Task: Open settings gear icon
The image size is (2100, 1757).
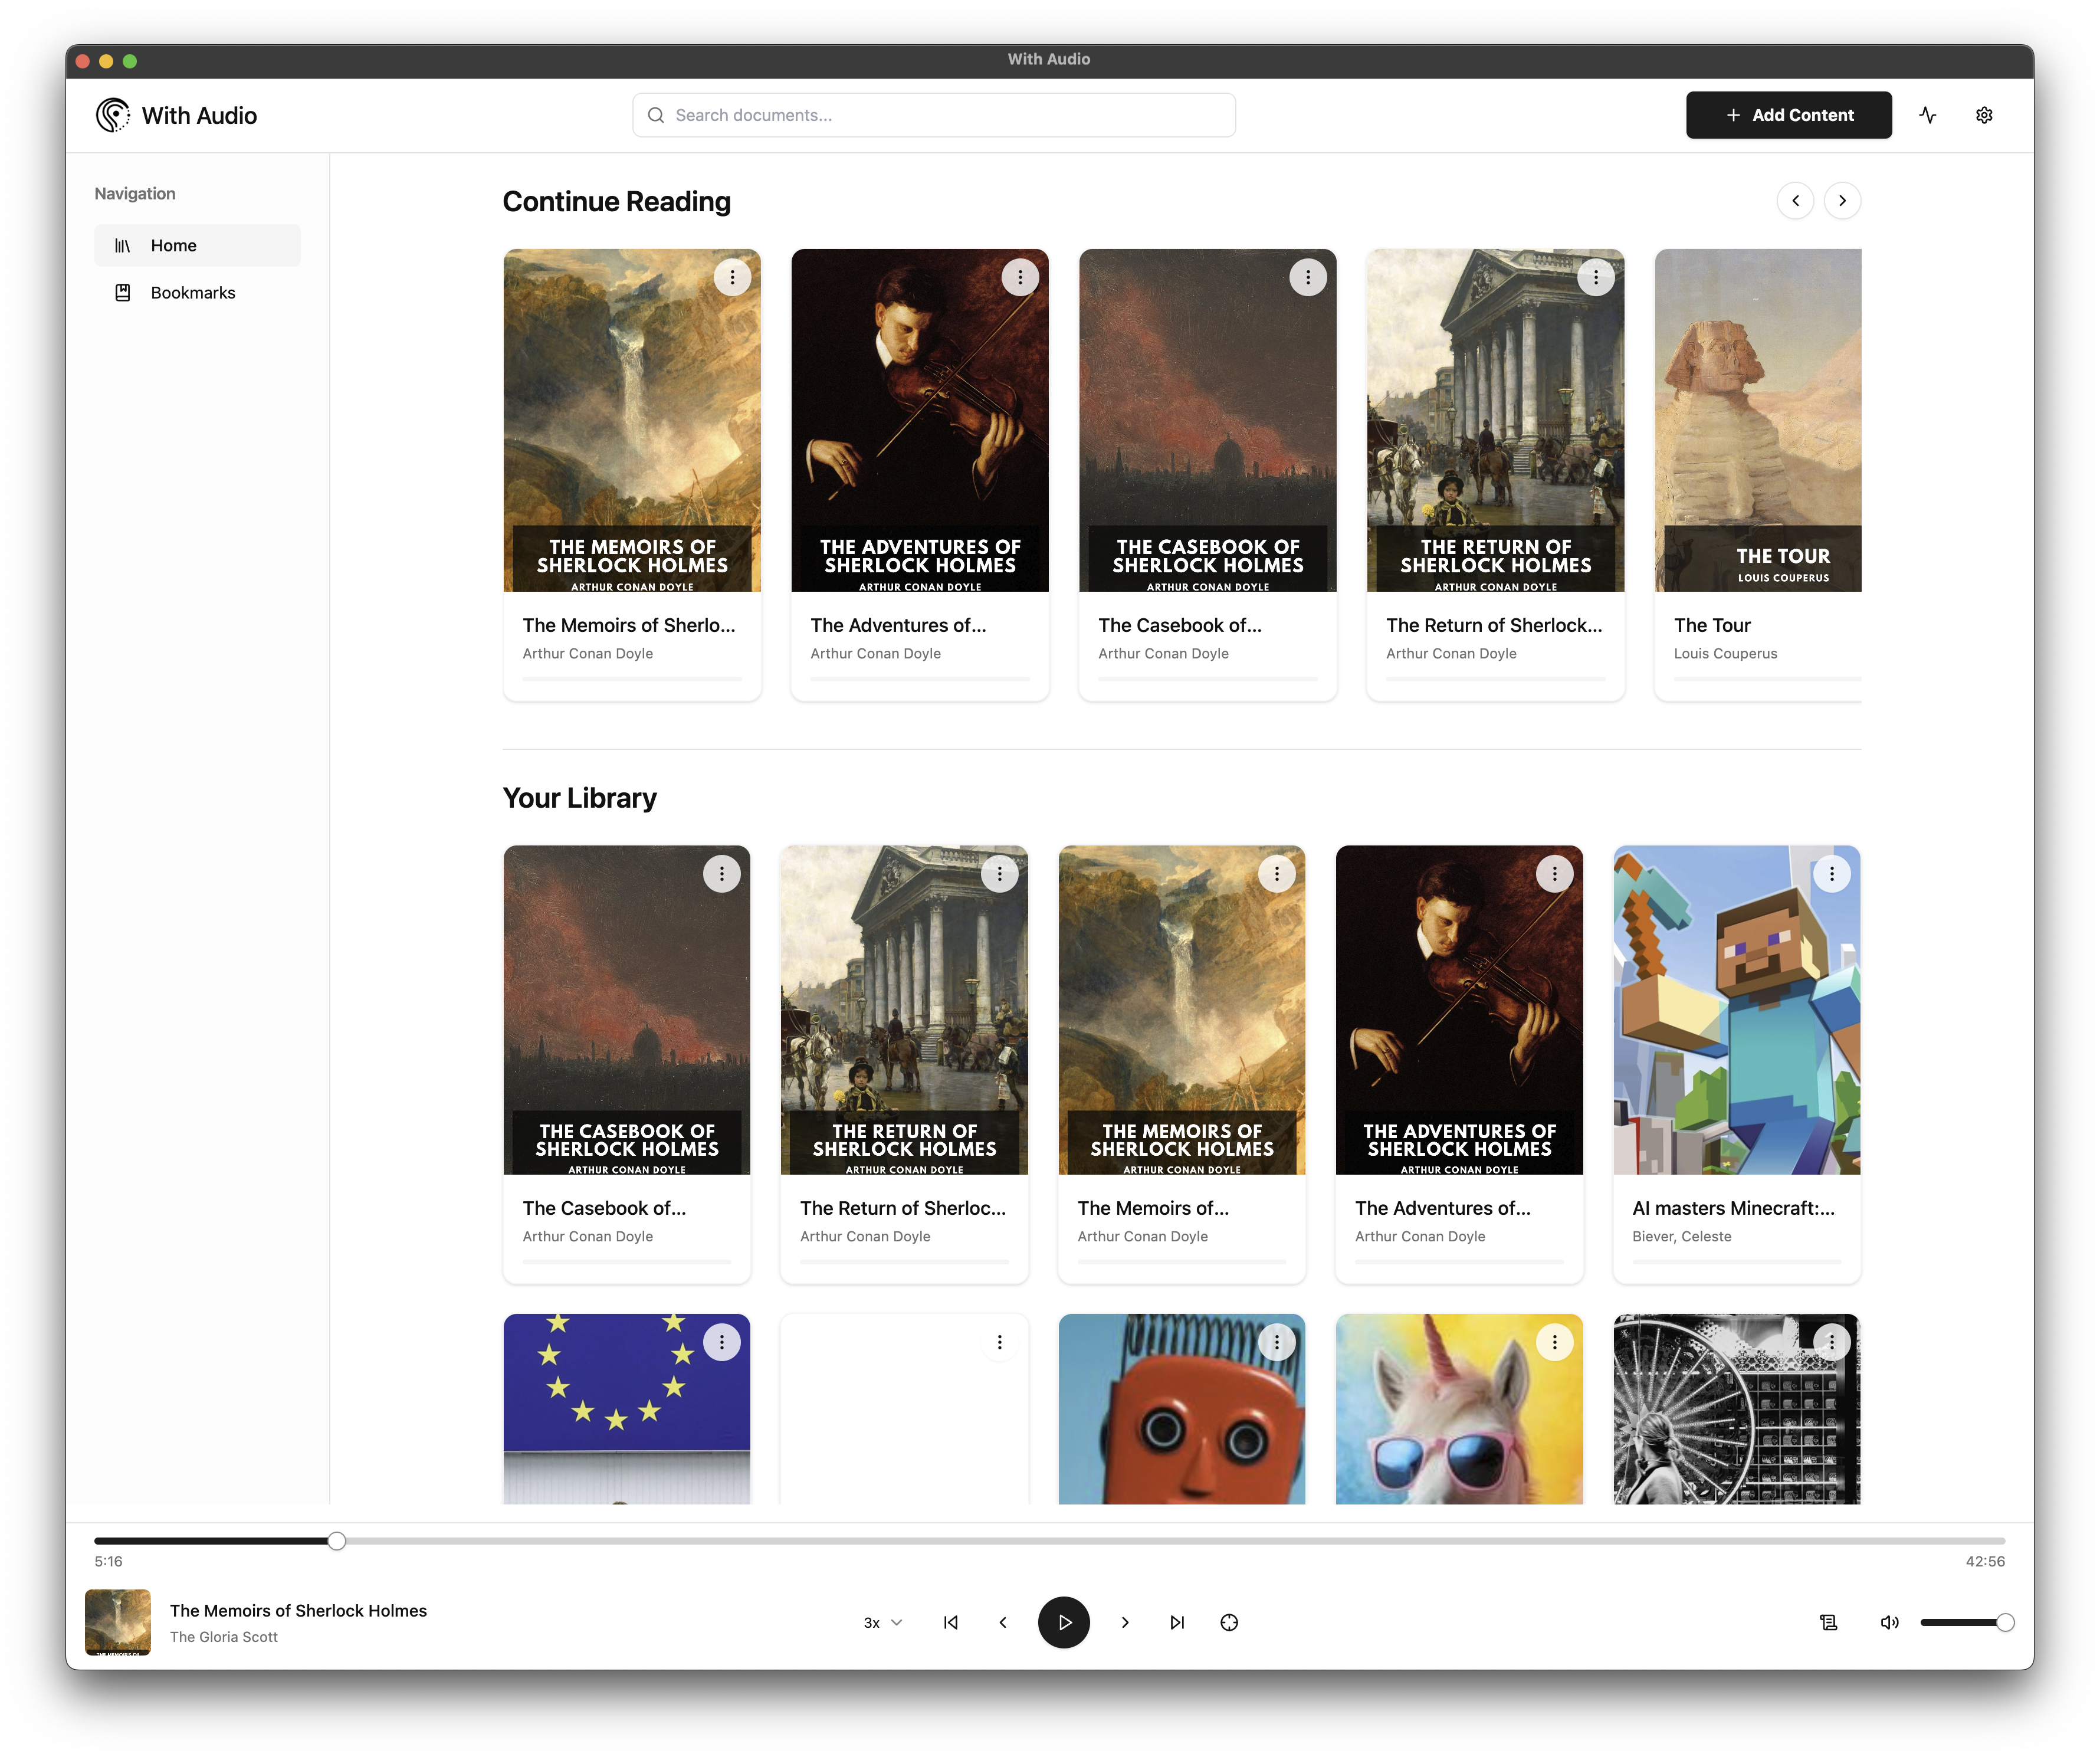Action: (x=1984, y=115)
